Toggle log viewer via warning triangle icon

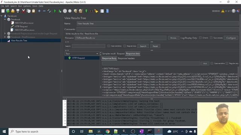[x=223, y=11]
